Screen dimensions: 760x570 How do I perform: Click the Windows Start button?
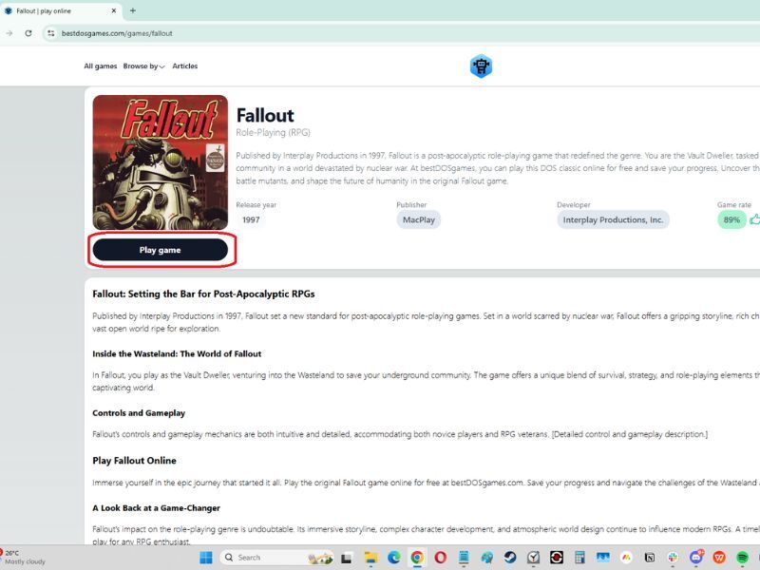coord(207,558)
